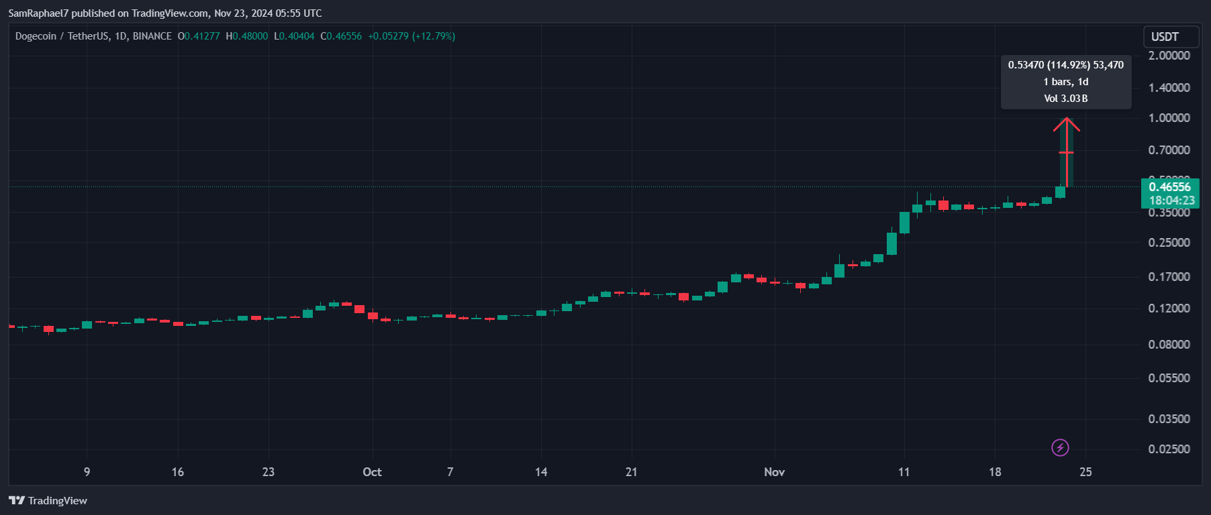1211x515 pixels.
Task: Click the 0.17000 price axis label
Action: click(x=1169, y=277)
